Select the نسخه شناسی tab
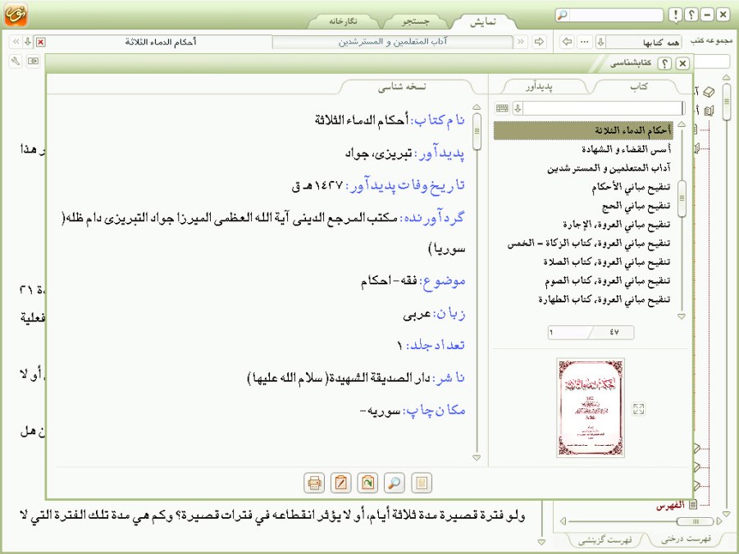This screenshot has width=739, height=554. (402, 87)
